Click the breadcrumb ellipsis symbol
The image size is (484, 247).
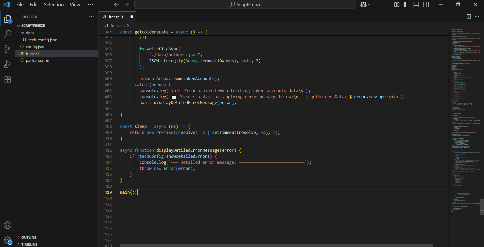pyautogui.click(x=132, y=26)
